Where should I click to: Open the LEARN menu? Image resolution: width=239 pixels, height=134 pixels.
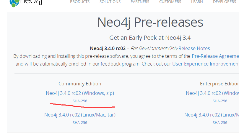[197, 2]
